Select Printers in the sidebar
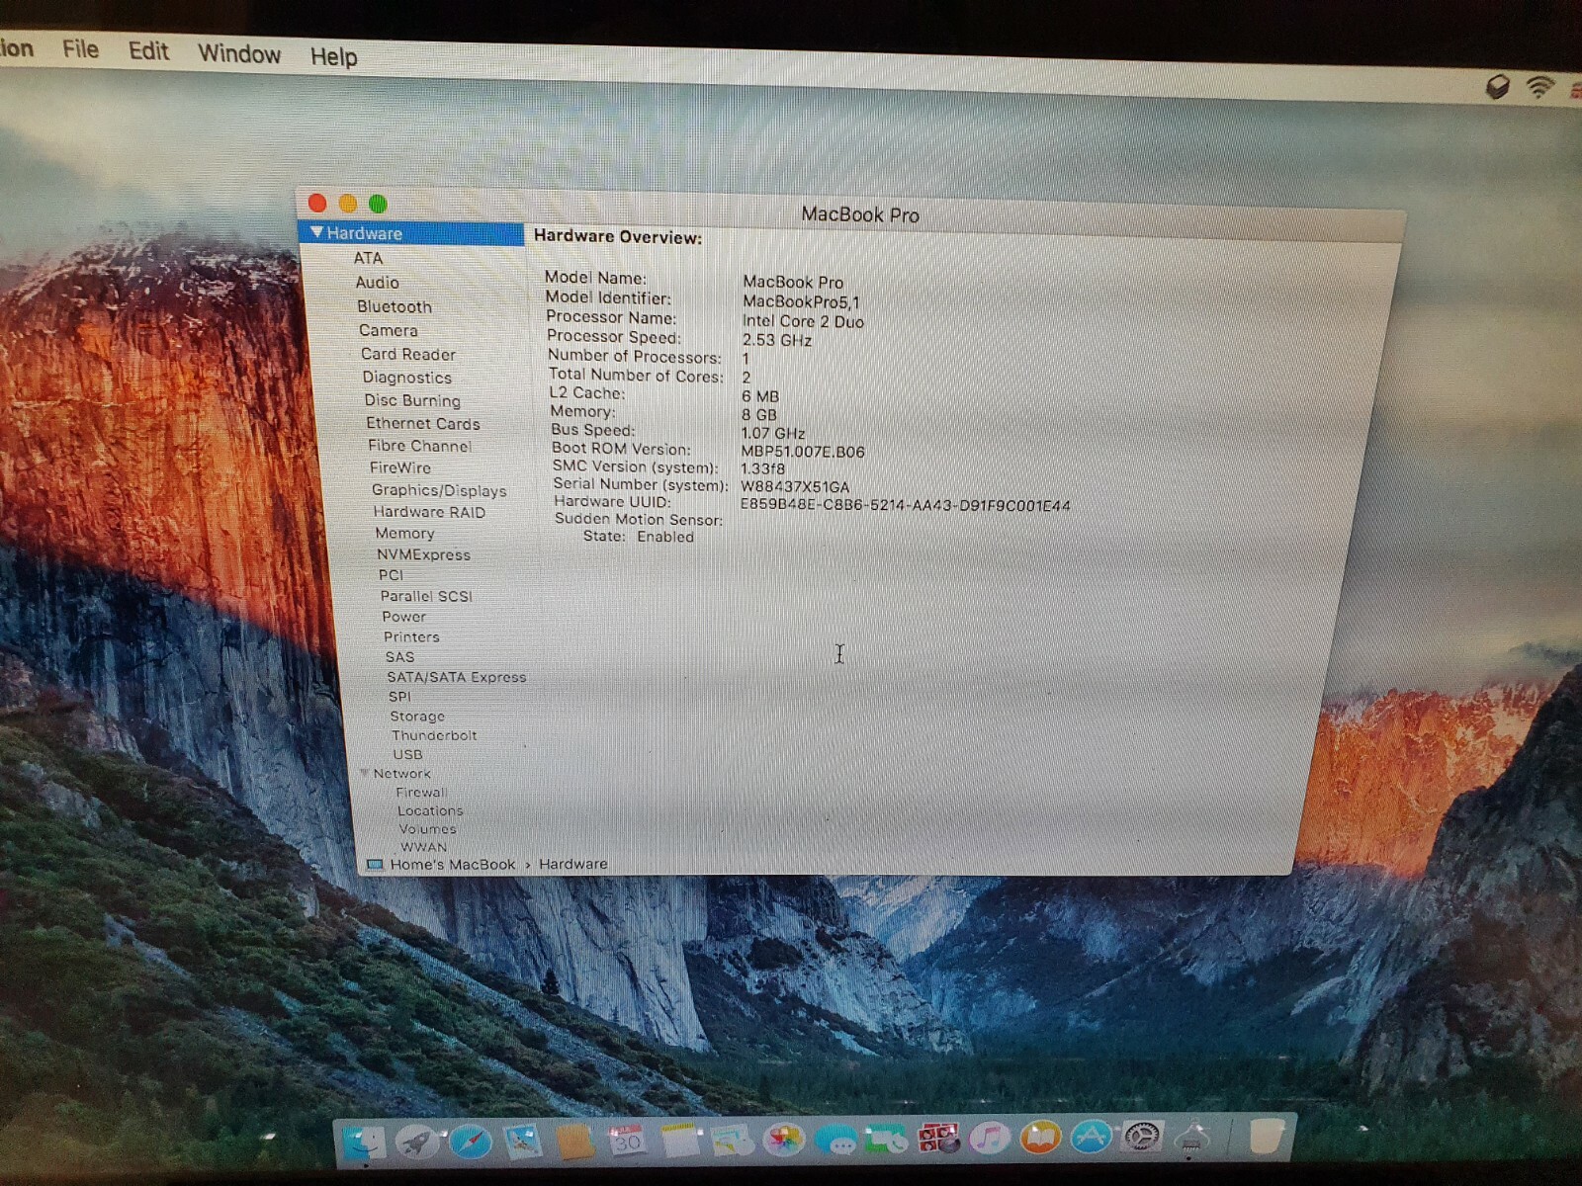 [x=411, y=637]
